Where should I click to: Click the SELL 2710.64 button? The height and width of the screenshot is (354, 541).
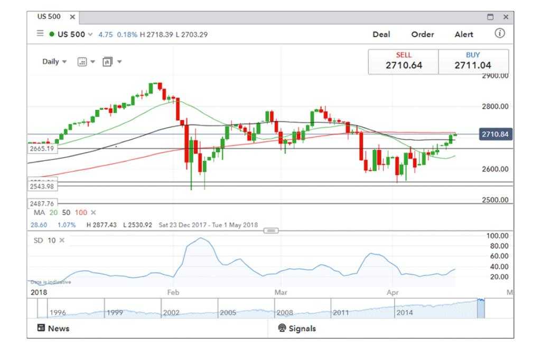[404, 62]
